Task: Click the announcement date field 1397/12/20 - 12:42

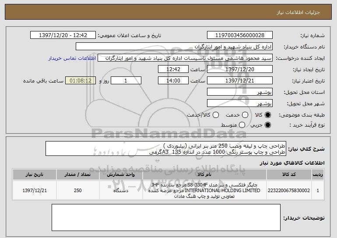Action: (x=63, y=35)
